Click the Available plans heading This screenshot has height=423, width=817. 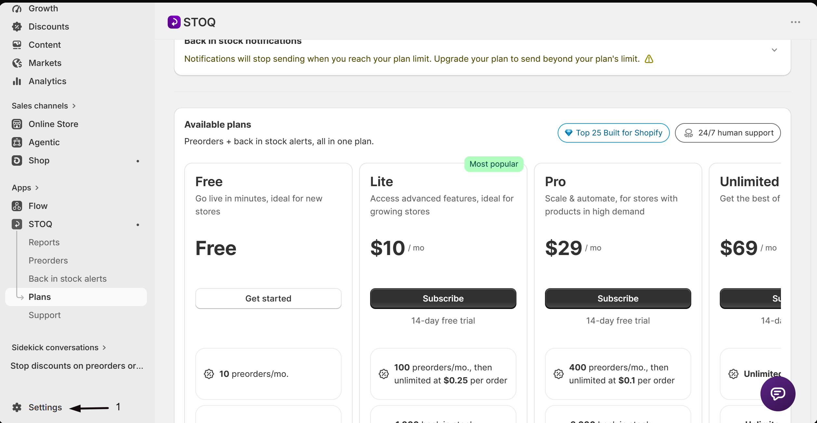[x=218, y=125]
